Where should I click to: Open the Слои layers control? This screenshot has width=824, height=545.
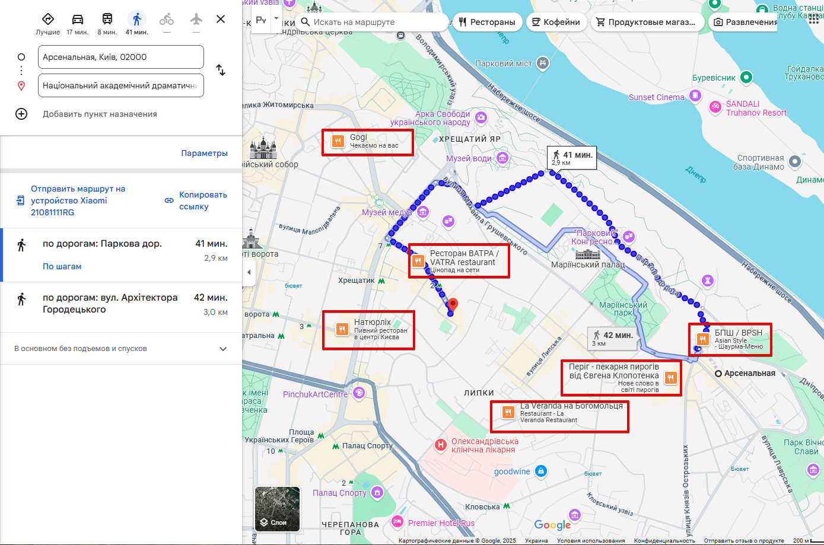click(276, 509)
